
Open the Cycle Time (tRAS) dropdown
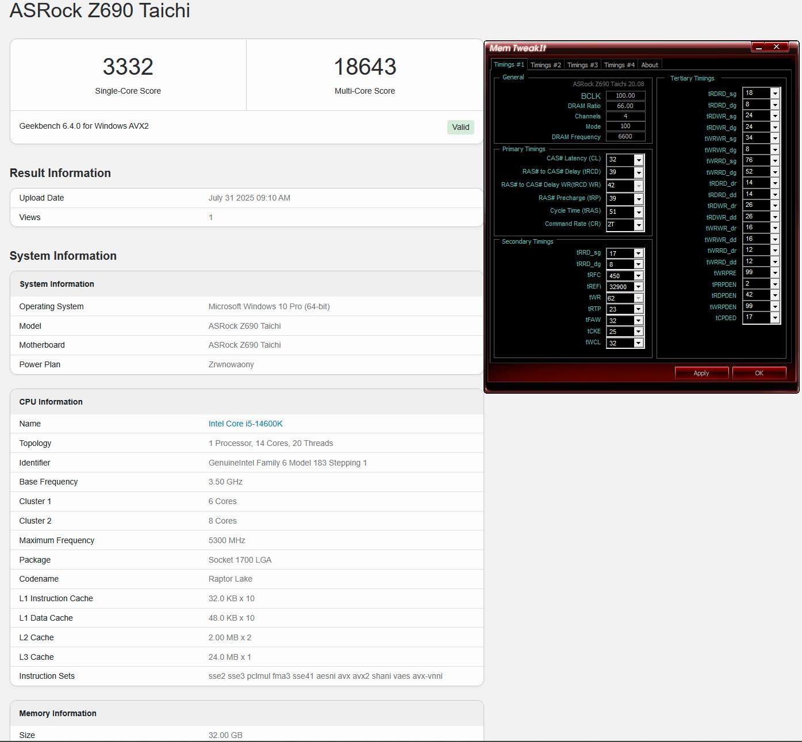[638, 212]
